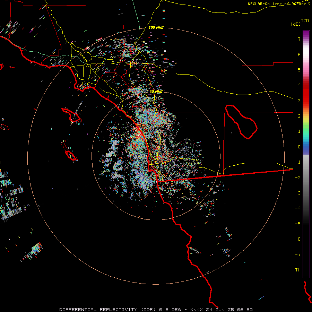312x312 pixels.
Task: Click the 7 value on the color scale
Action: tap(299, 39)
